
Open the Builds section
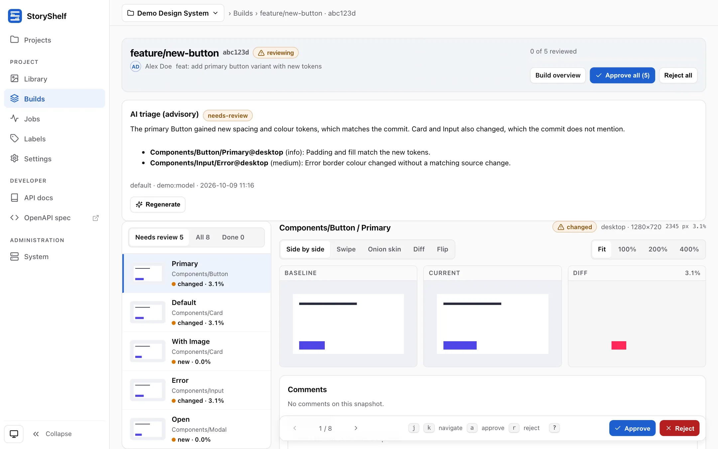[55, 99]
